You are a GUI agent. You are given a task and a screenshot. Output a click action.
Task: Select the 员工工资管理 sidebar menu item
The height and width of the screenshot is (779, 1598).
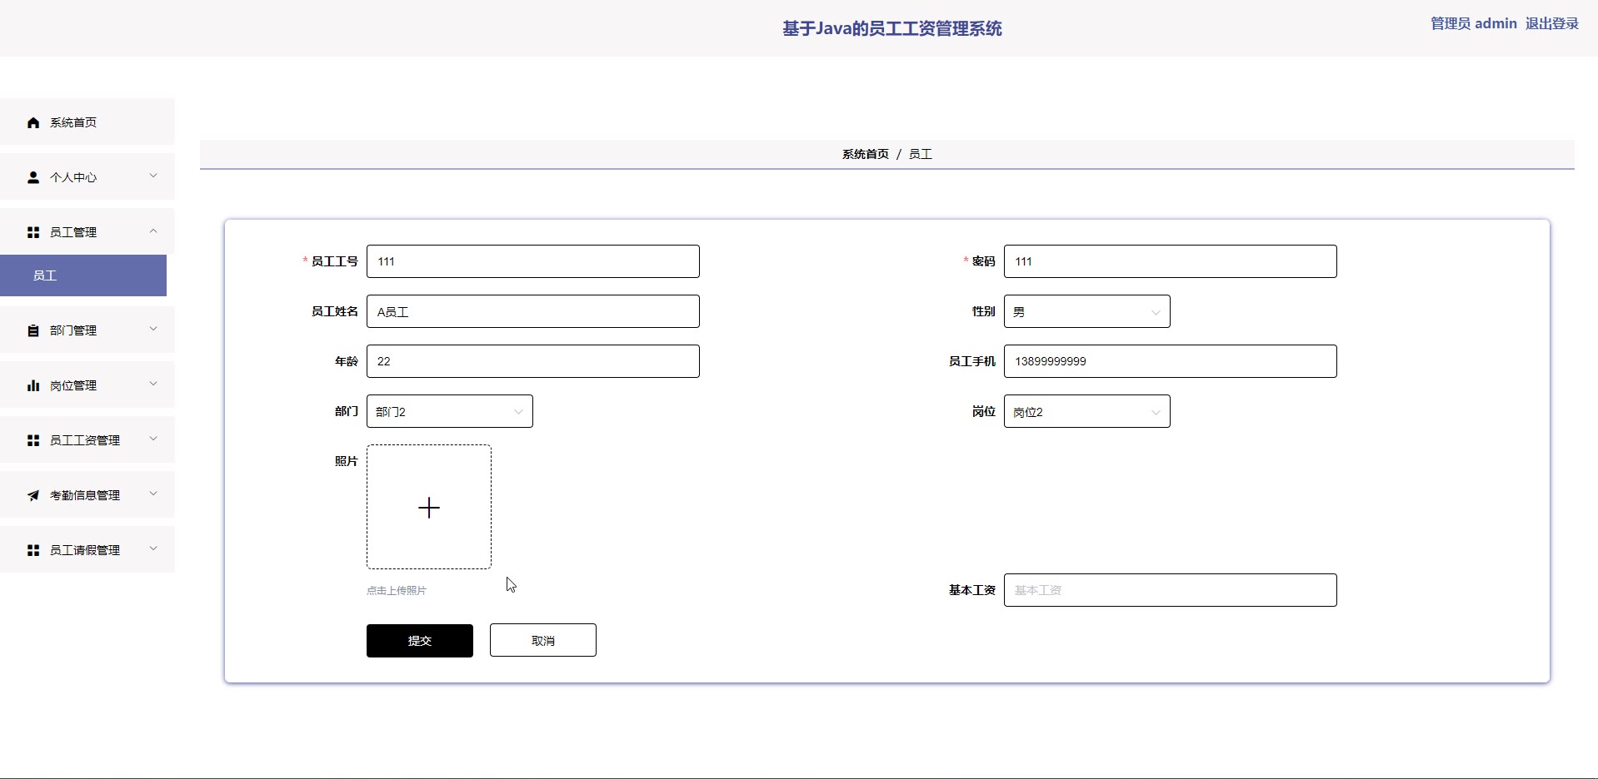pyautogui.click(x=87, y=439)
